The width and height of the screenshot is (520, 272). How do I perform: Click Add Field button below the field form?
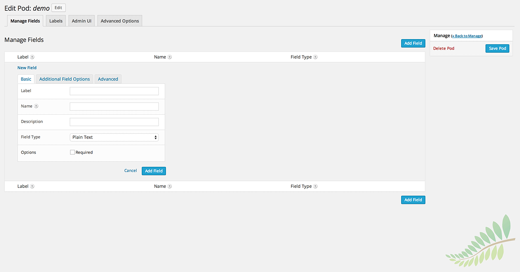pos(154,171)
